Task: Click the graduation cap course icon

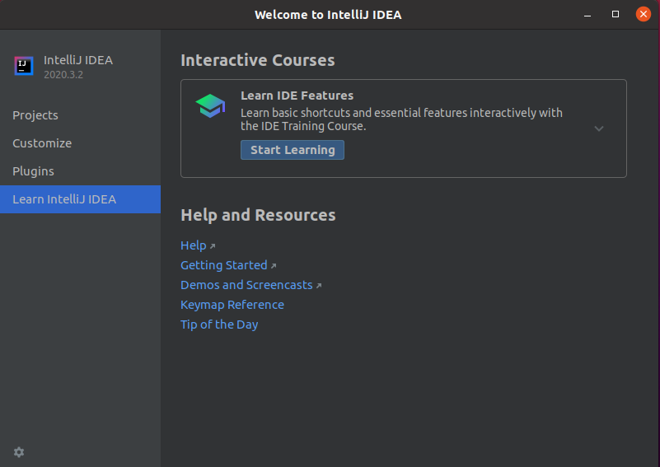Action: pos(210,105)
